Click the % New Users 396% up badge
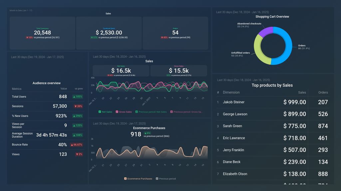341x191 pixels. (x=78, y=116)
